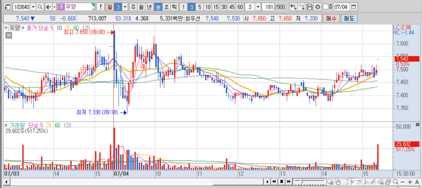Screen dimensions: 422x188
Task: Open the chart layout menu icon
Action: coord(8,7)
